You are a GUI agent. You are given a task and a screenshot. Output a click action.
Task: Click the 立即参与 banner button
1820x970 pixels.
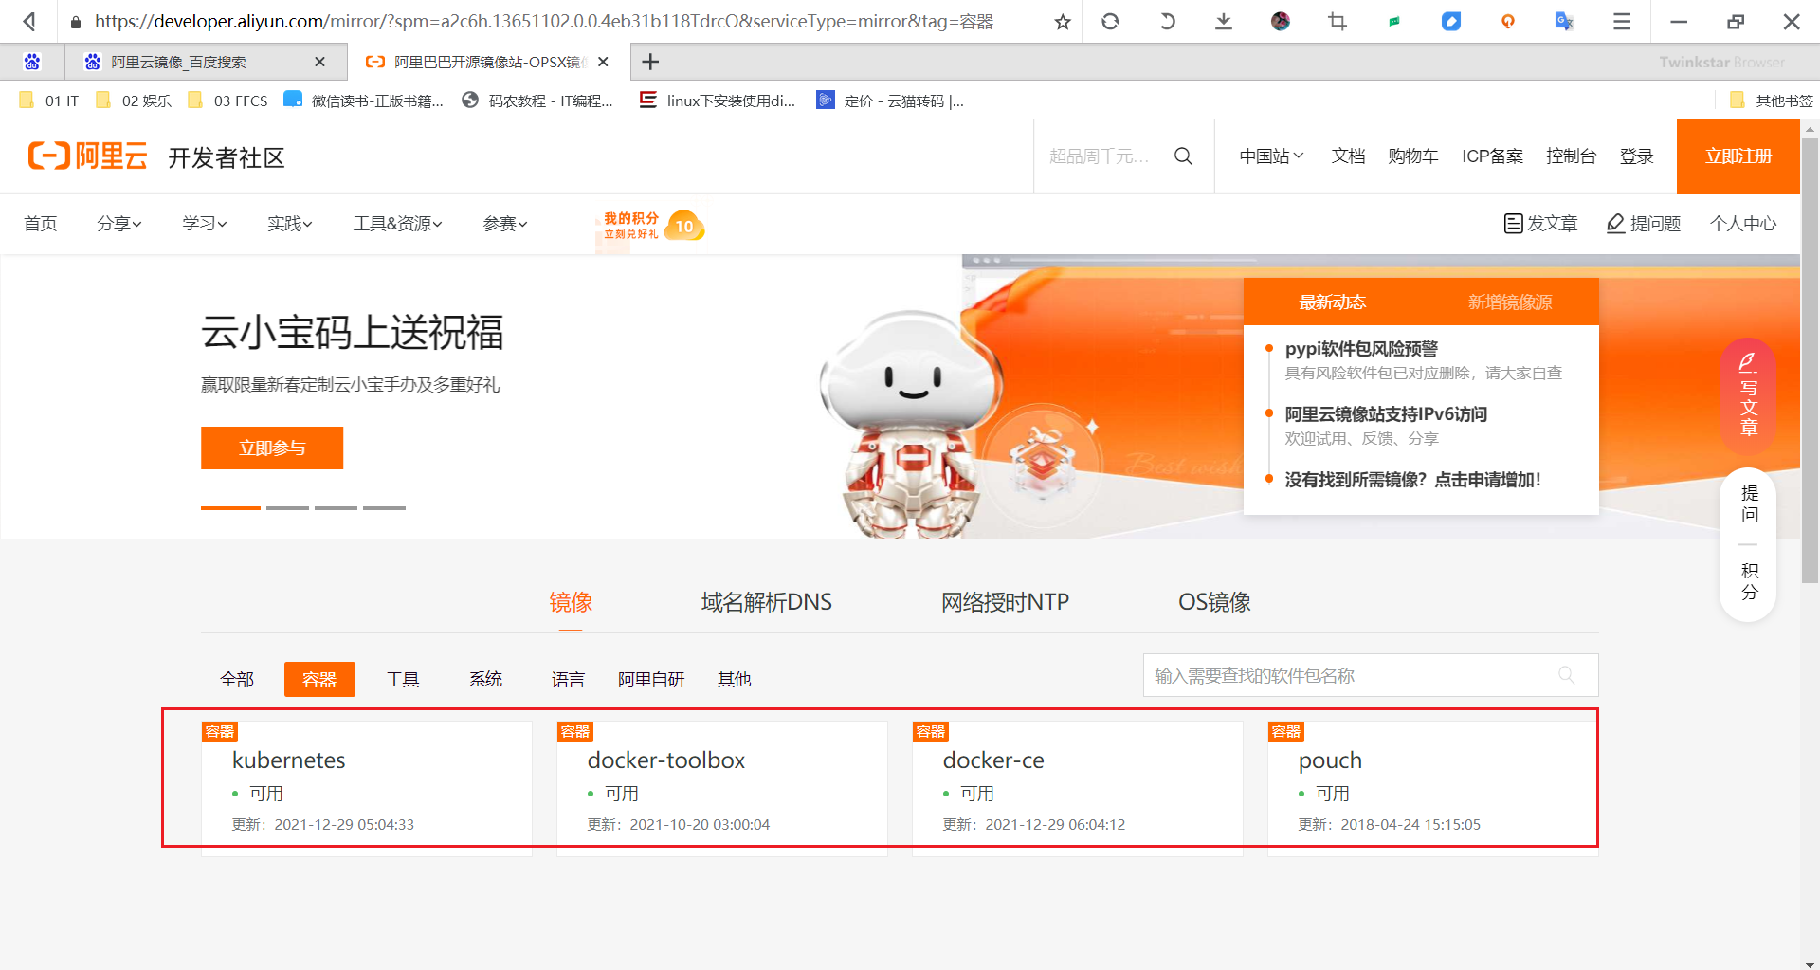(272, 448)
